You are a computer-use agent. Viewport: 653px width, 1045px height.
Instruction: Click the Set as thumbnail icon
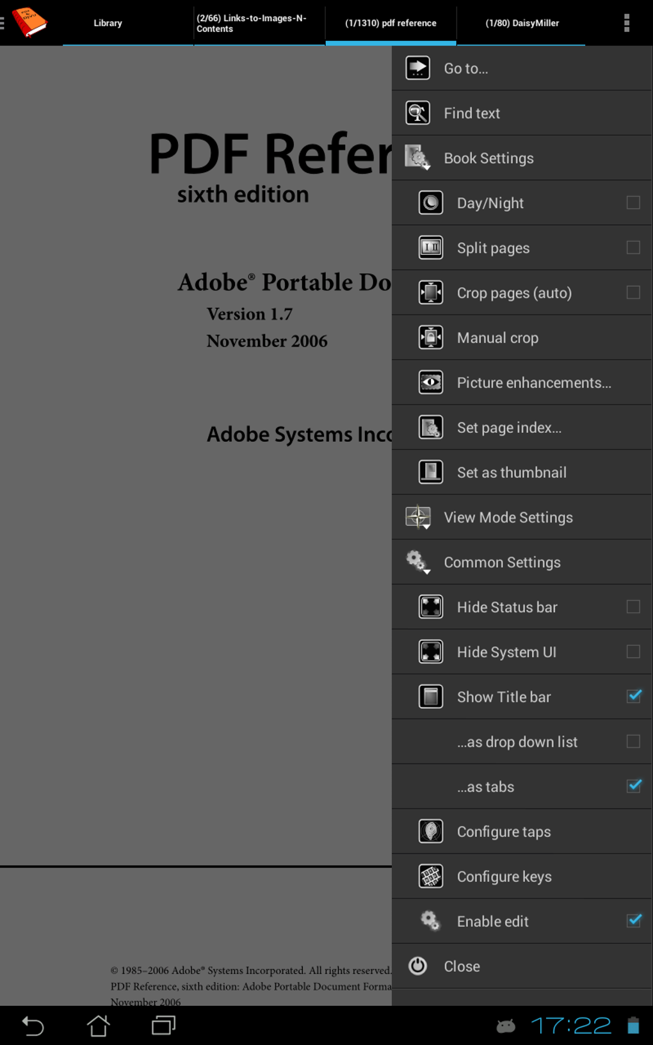point(431,472)
